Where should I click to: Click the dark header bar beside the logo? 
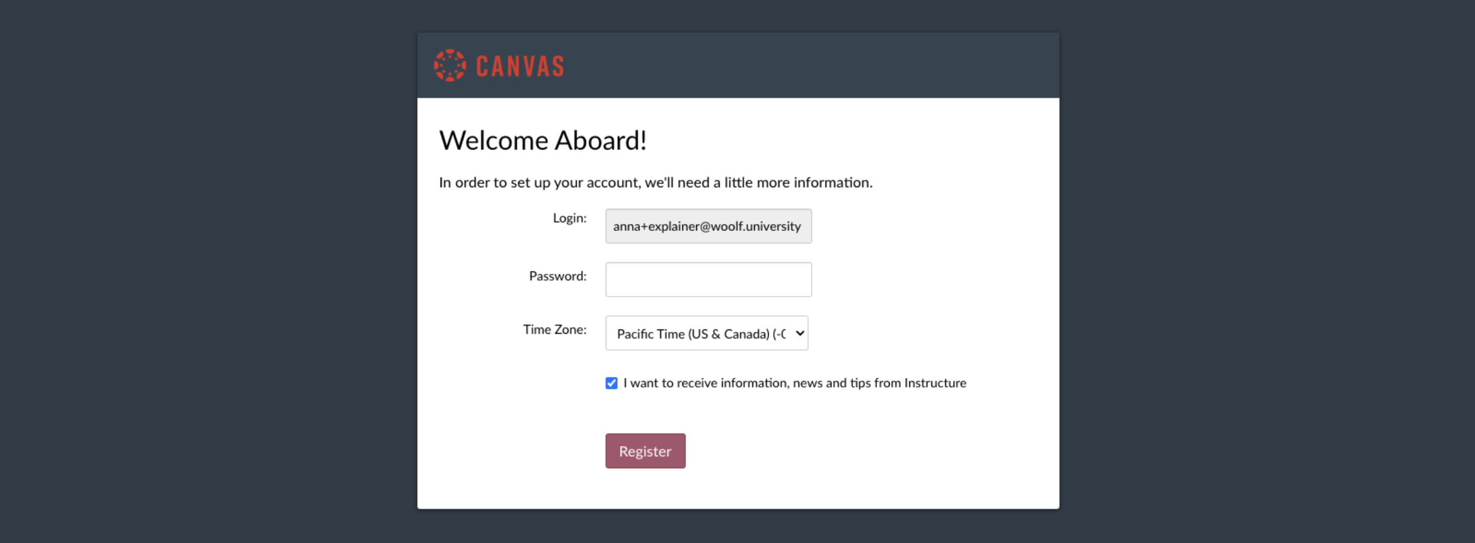(x=808, y=65)
